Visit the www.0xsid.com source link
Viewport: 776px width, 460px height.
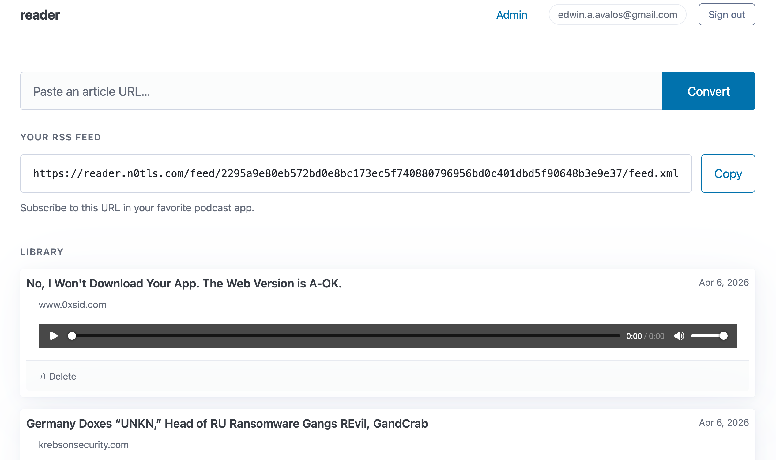(x=72, y=305)
